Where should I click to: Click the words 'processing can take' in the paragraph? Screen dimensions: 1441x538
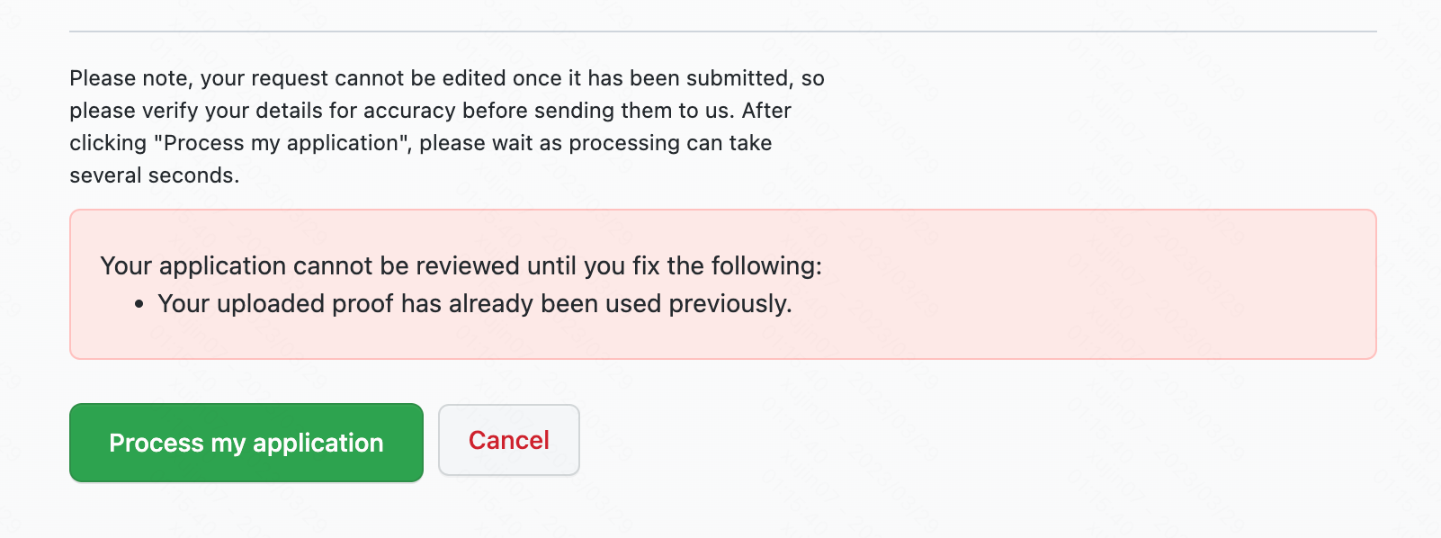pyautogui.click(x=671, y=143)
